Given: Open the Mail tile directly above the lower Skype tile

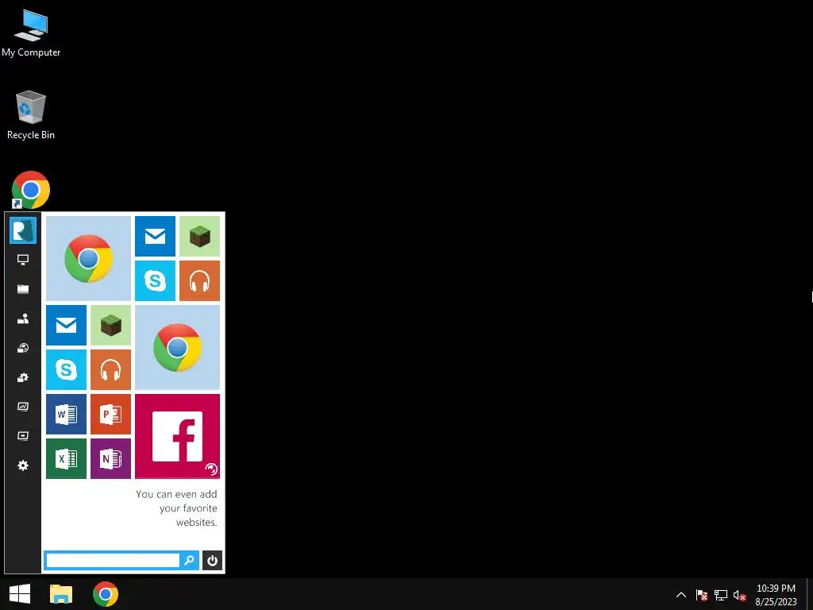Looking at the screenshot, I should (x=67, y=325).
